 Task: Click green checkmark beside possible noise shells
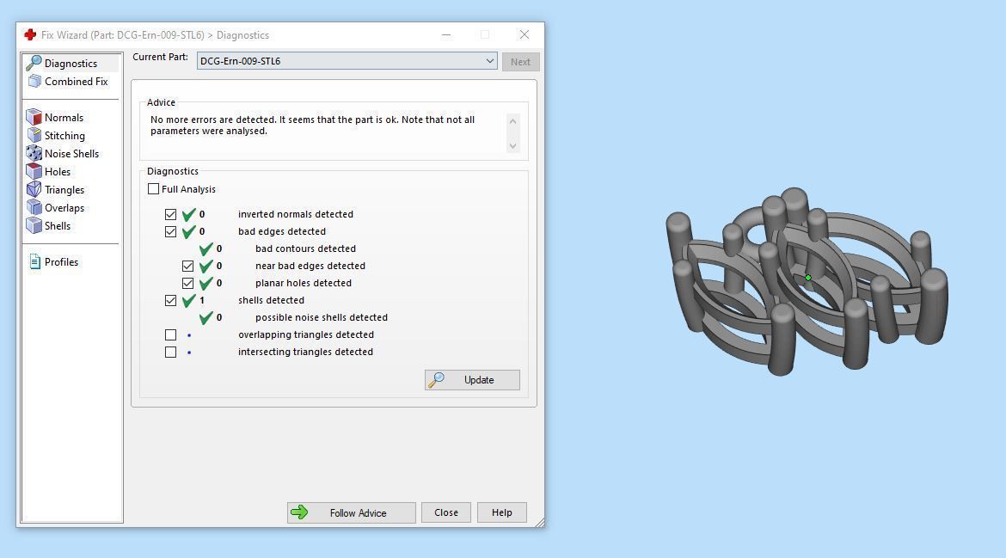(x=206, y=317)
